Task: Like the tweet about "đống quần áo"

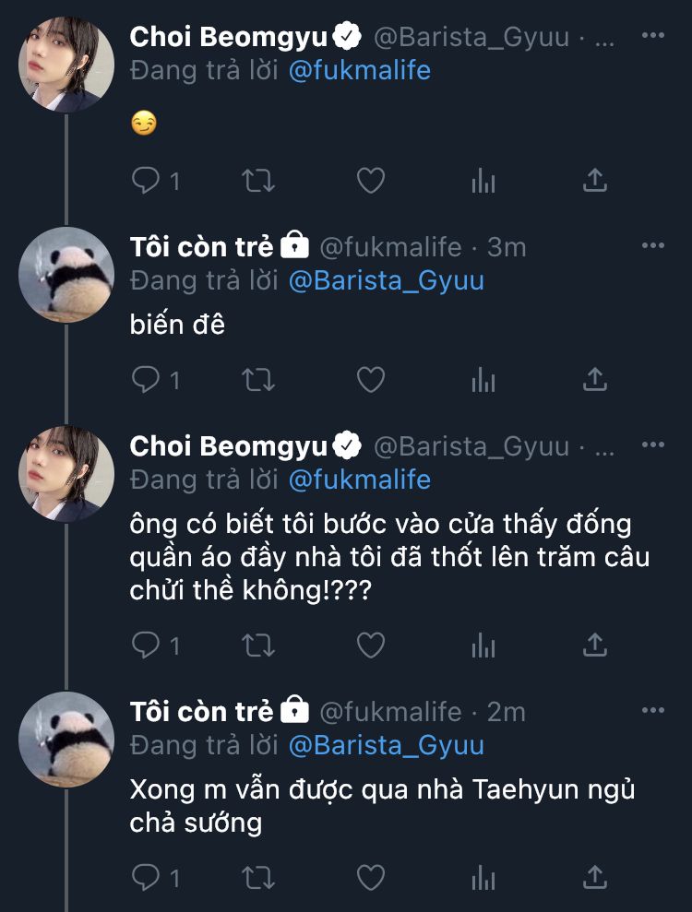Action: coord(370,645)
